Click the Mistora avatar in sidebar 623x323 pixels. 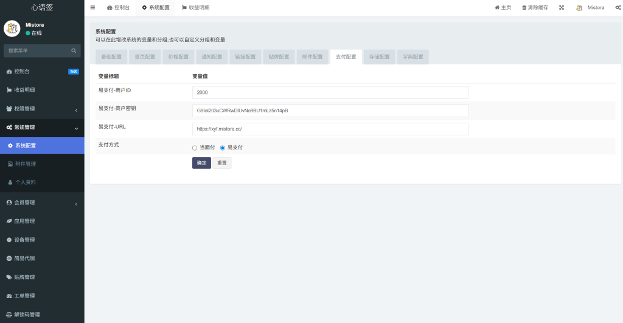(x=12, y=29)
